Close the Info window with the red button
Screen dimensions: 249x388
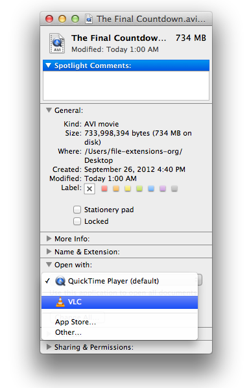(49, 19)
